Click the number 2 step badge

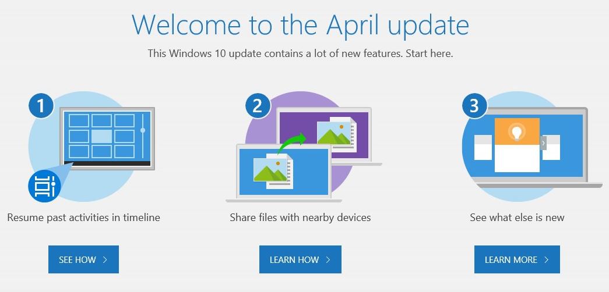coord(258,106)
